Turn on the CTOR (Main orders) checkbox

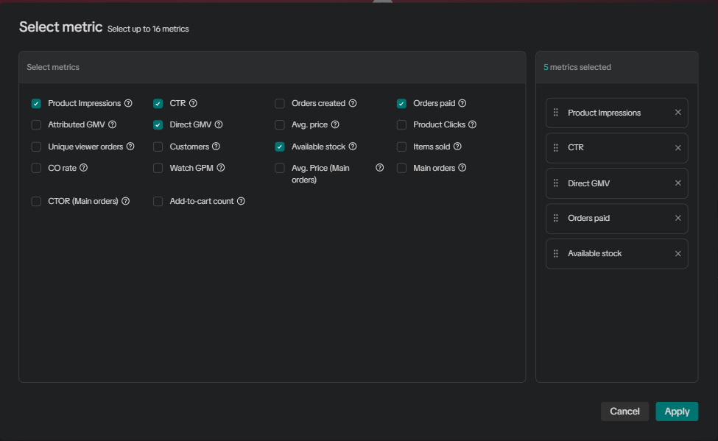click(x=36, y=202)
